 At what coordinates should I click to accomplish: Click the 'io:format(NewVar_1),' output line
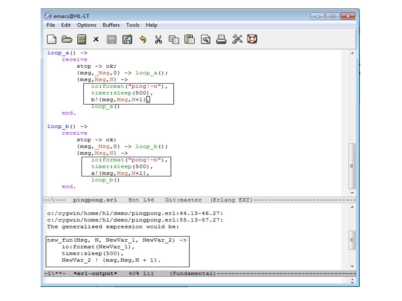click(x=98, y=247)
